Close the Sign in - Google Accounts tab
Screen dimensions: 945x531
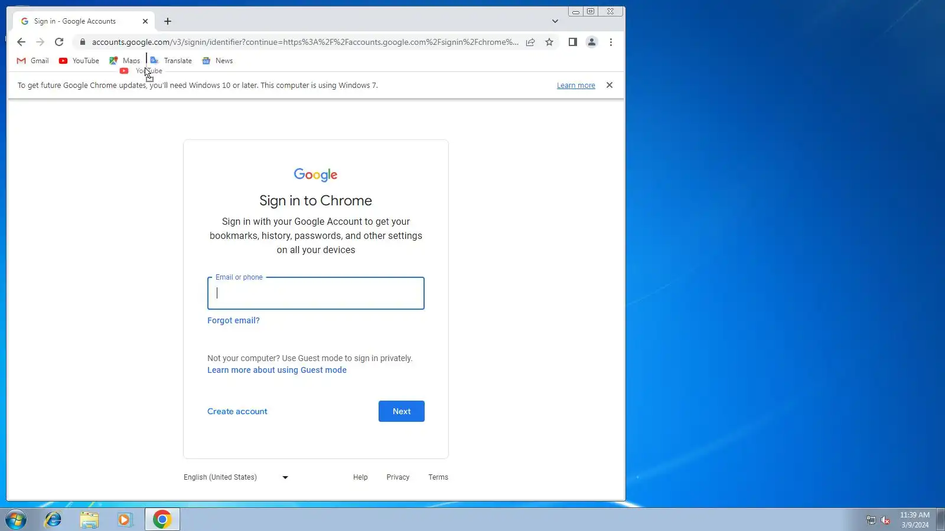[145, 21]
